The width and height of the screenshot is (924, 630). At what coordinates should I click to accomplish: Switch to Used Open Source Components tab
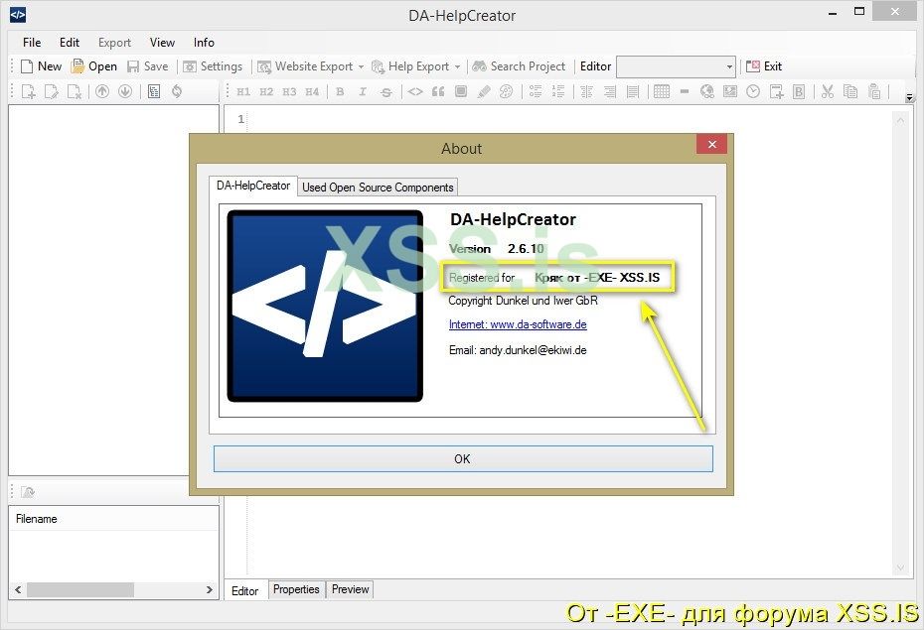click(x=378, y=188)
